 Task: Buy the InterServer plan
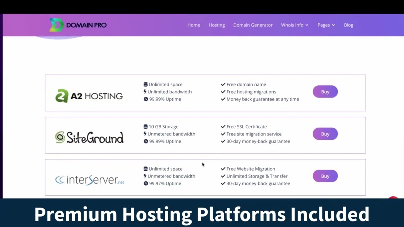click(325, 176)
